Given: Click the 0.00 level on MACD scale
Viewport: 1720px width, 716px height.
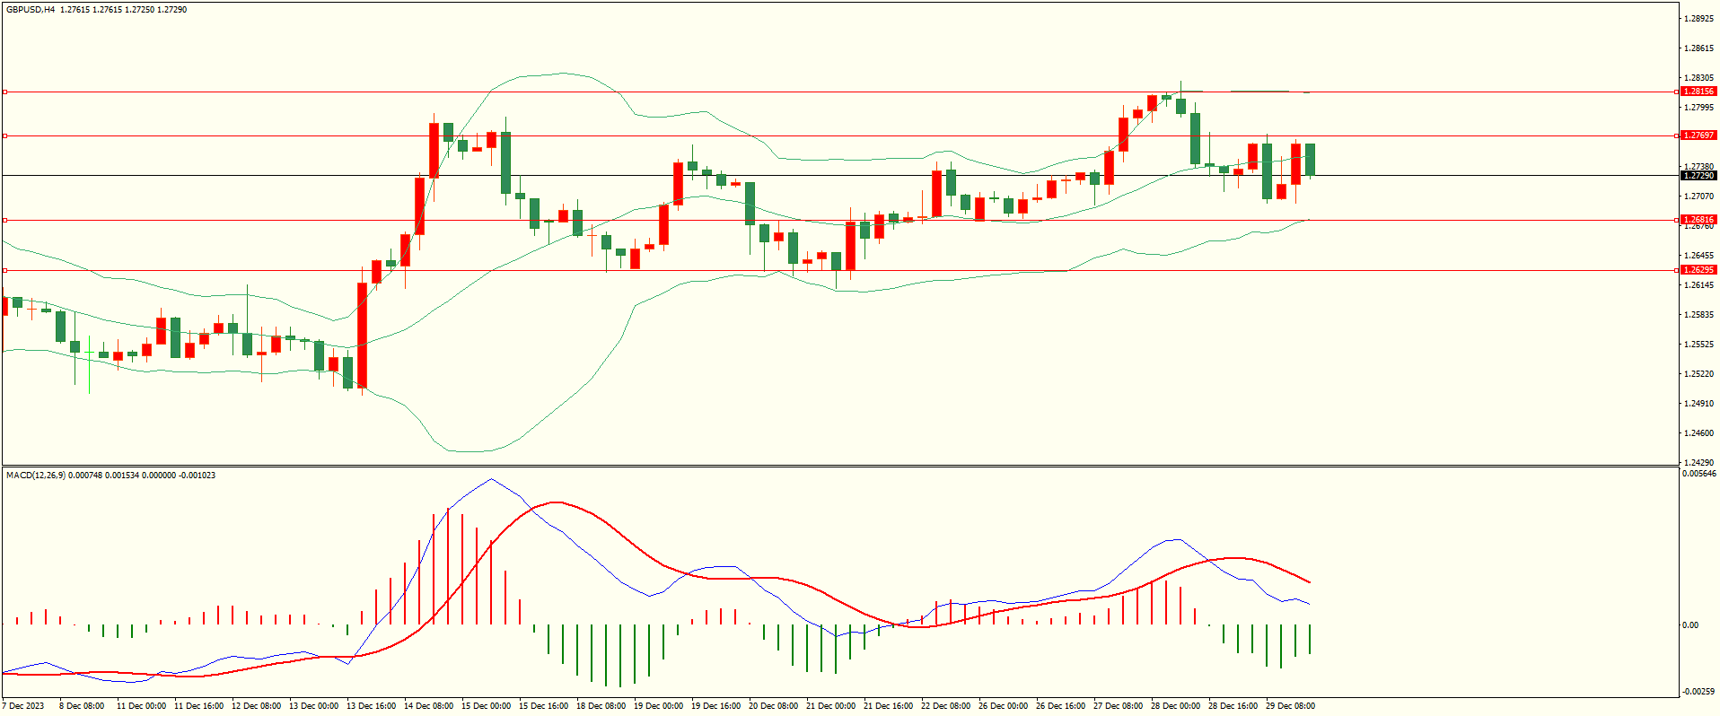Looking at the screenshot, I should point(1689,625).
